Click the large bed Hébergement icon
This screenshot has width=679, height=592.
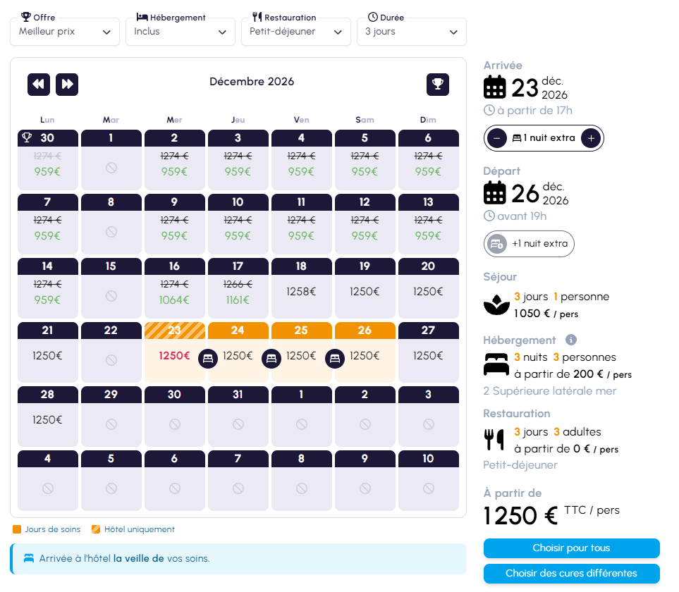pos(496,364)
